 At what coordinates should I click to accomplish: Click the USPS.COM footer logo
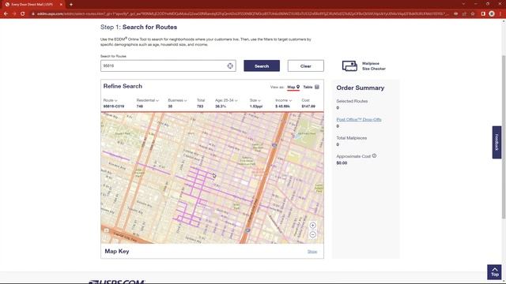(117, 282)
